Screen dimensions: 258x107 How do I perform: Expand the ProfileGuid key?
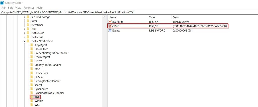pos(24,33)
